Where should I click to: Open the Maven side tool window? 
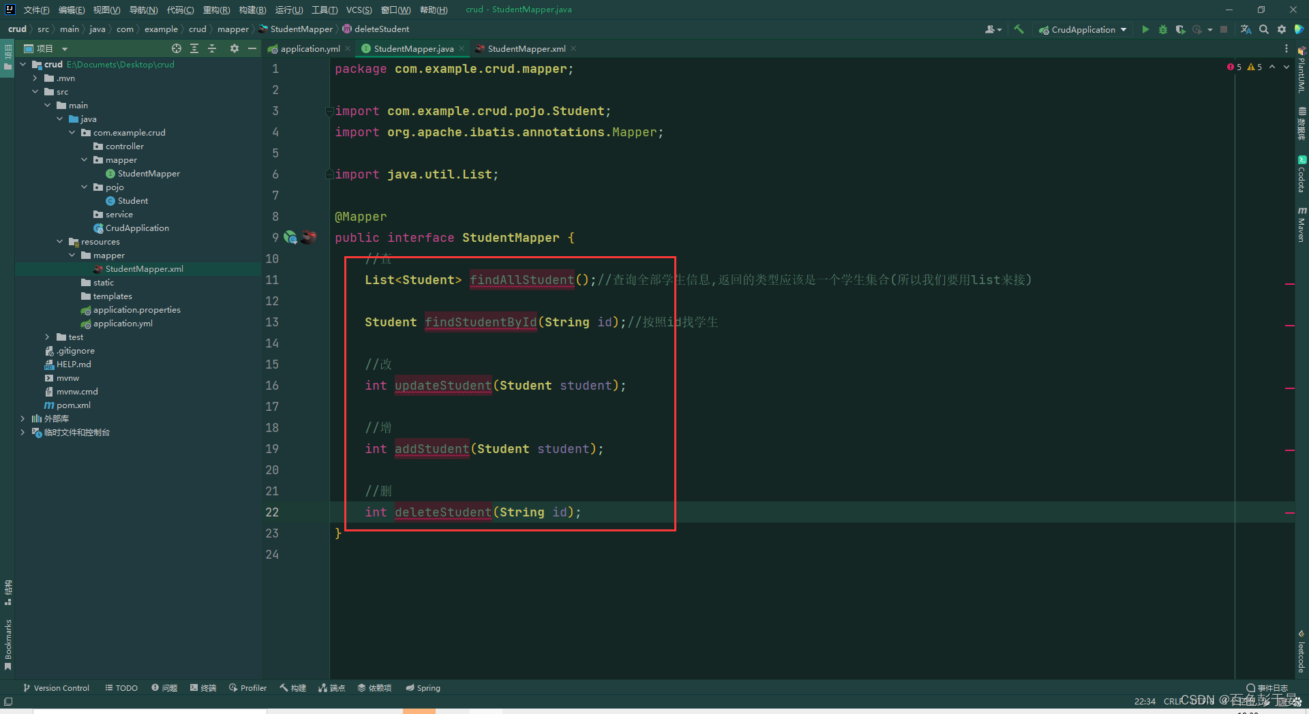pyautogui.click(x=1302, y=224)
